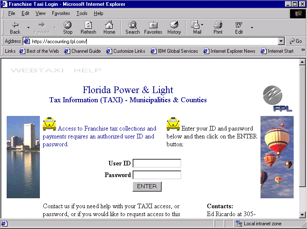The height and width of the screenshot is (229, 307).
Task: Click inside the Password field
Action: coord(157,175)
